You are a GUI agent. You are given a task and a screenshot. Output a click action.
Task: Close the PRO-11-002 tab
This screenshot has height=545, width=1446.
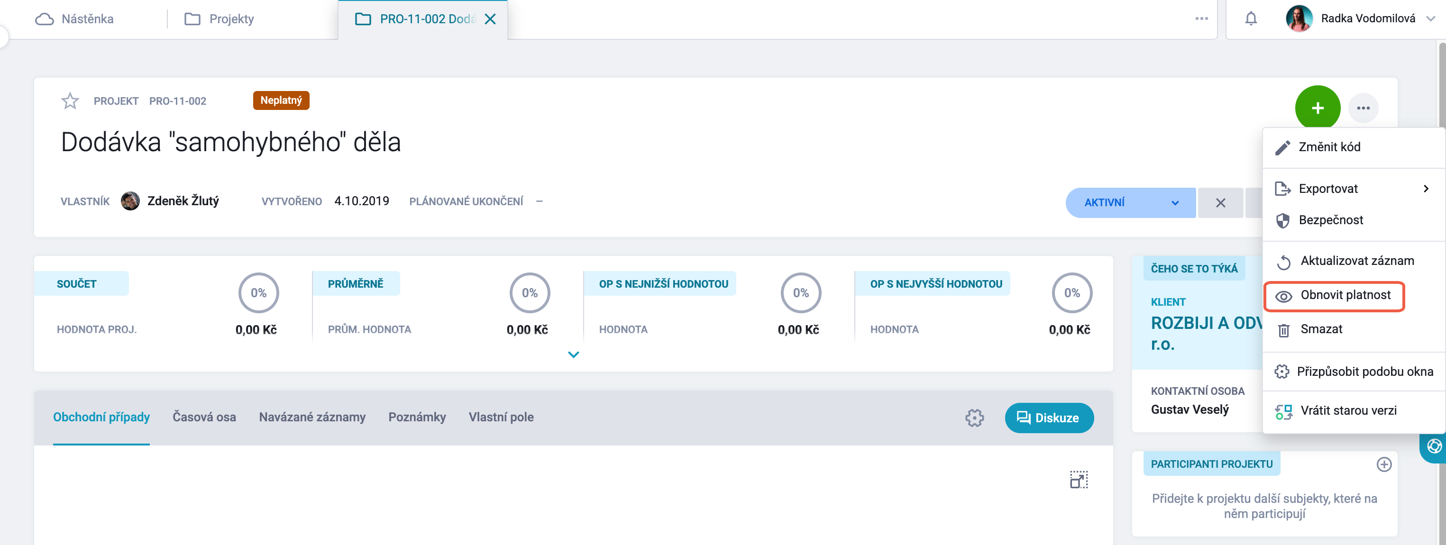(x=490, y=19)
